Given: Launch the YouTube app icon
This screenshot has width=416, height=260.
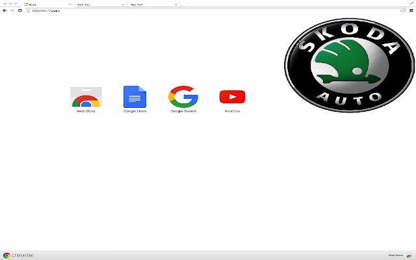Looking at the screenshot, I should tap(232, 97).
